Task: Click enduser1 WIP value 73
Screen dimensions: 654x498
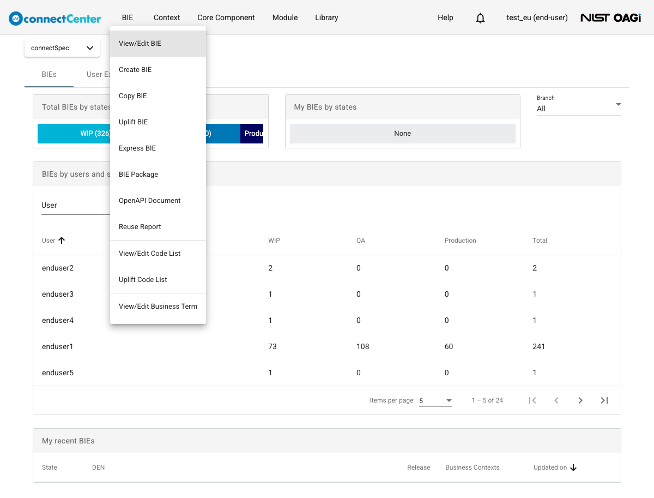Action: (x=272, y=347)
